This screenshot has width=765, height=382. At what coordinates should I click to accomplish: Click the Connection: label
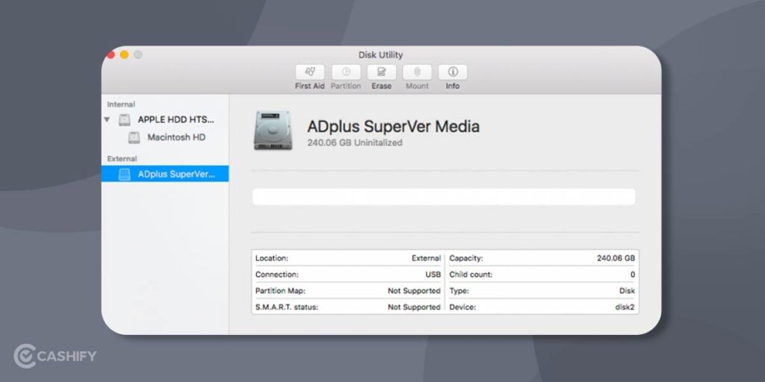276,275
